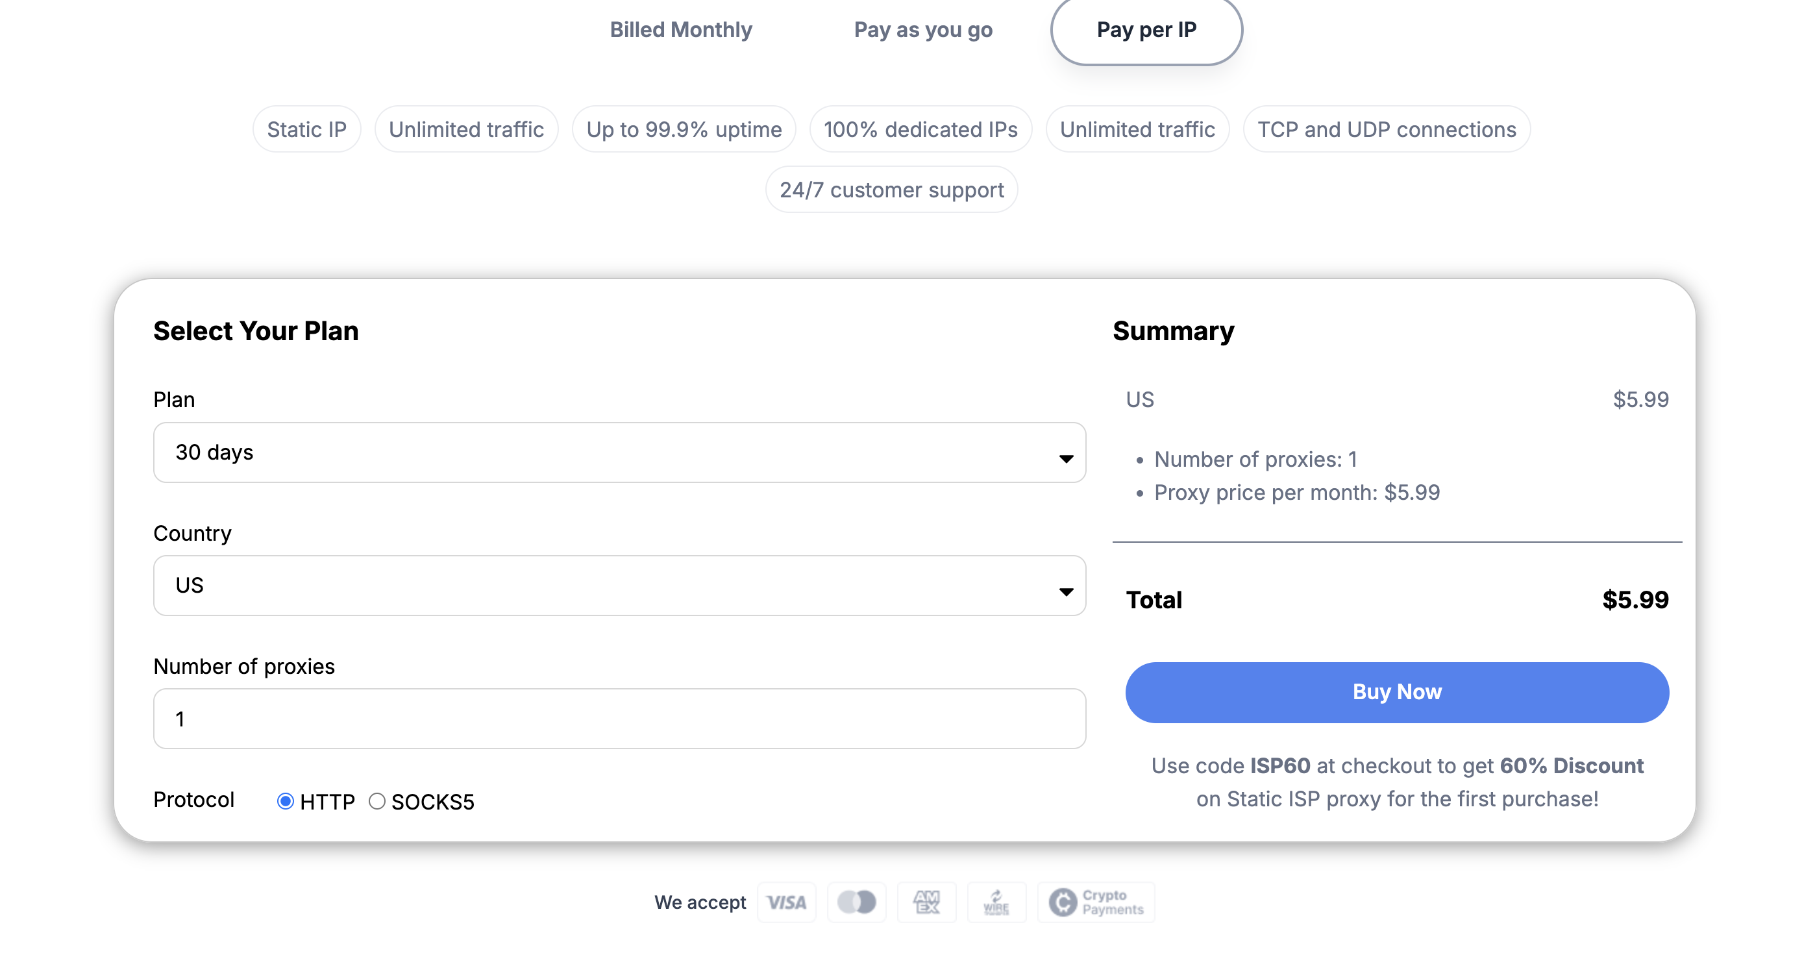The height and width of the screenshot is (966, 1815).
Task: Open the Plan dropdown showing 30 days
Action: pyautogui.click(x=619, y=452)
